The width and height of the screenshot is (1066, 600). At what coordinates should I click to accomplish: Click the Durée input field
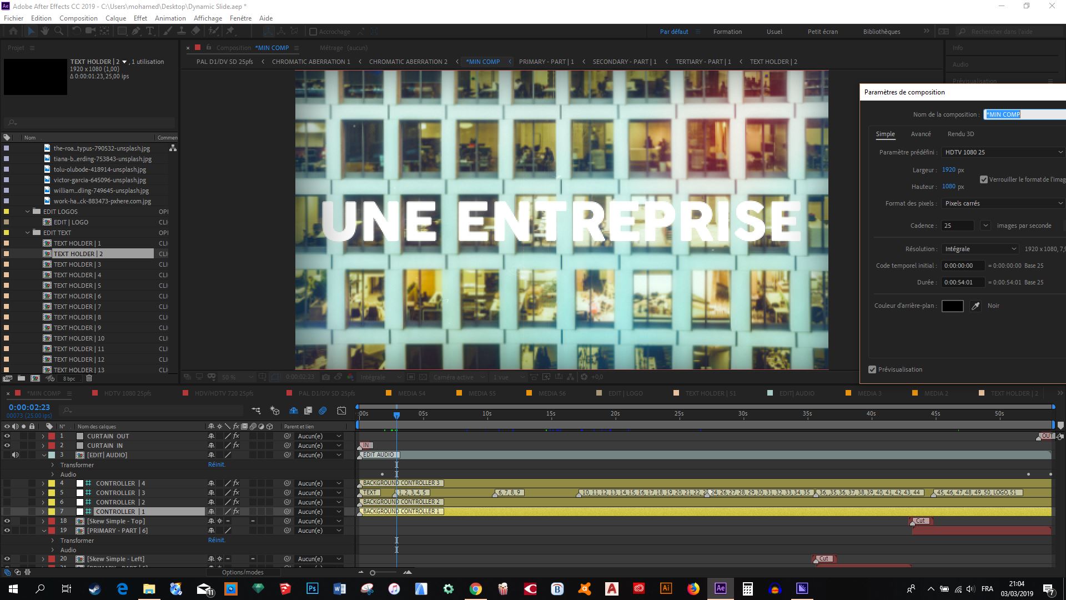963,282
